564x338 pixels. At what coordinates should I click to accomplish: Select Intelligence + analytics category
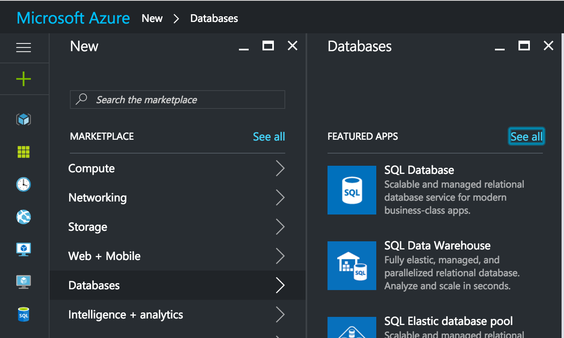pyautogui.click(x=178, y=314)
